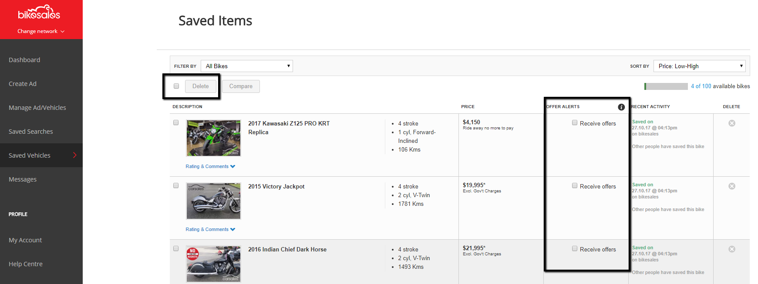Viewport: 758px width, 284px height.
Task: Open the Offer Alerts info icon
Action: click(x=621, y=107)
